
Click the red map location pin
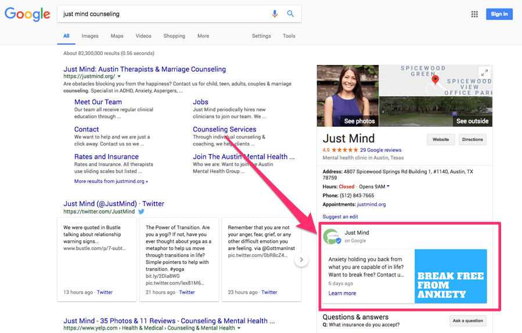(435, 80)
